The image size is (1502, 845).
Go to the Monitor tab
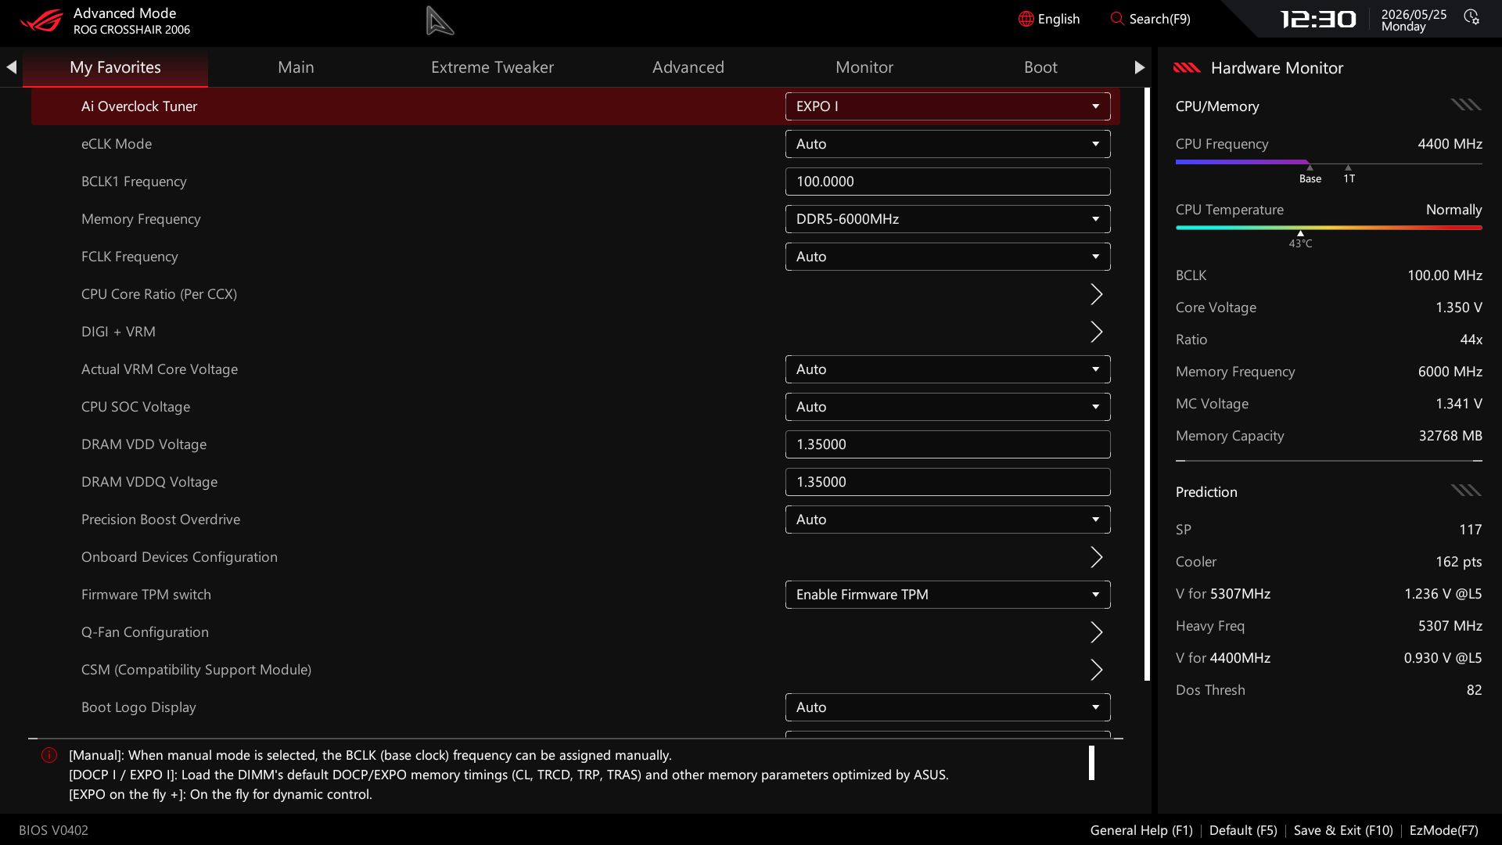pos(864,67)
